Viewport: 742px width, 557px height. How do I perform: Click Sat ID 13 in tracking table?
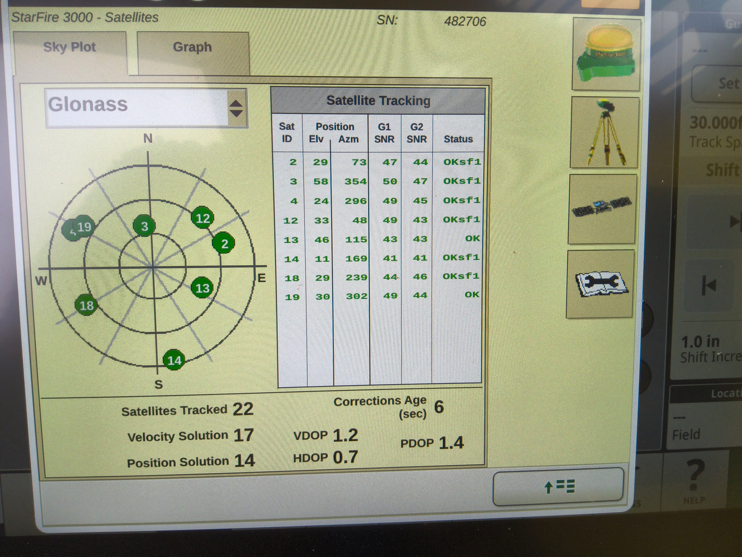(291, 240)
